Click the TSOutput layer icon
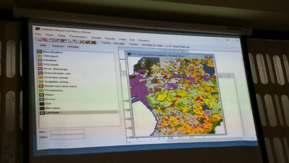289x163 pixels. pyautogui.click(x=40, y=56)
